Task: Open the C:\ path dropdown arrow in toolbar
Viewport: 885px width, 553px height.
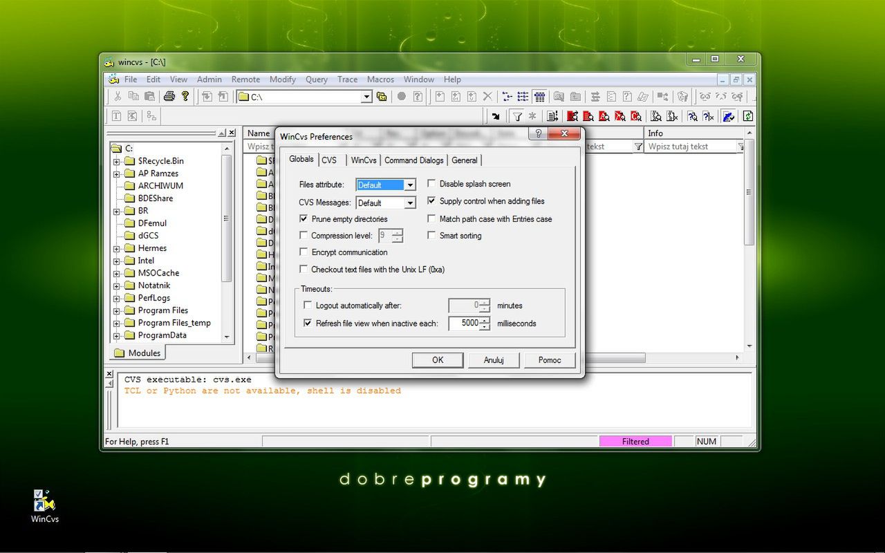Action: [x=367, y=97]
